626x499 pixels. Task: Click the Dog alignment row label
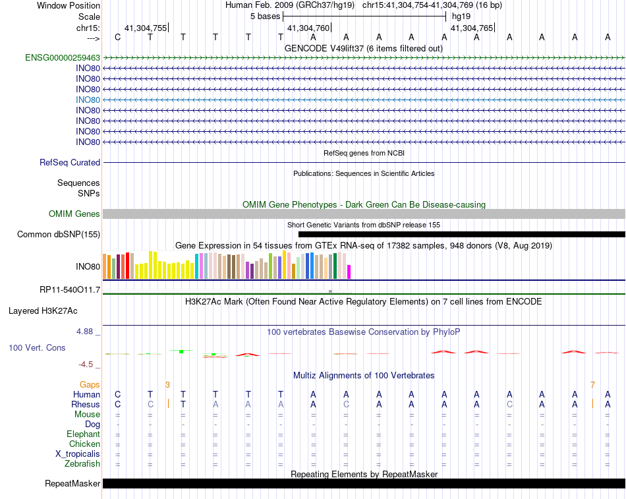coord(93,425)
